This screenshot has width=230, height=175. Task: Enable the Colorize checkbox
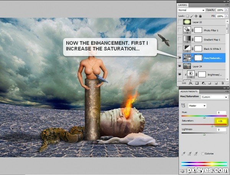(203, 154)
